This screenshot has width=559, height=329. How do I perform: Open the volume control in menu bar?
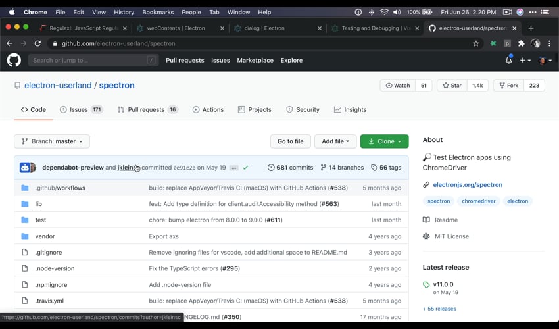tap(397, 12)
